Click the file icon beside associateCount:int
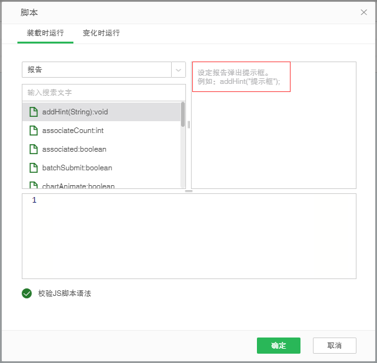Viewport: 377px width, 363px height. click(34, 131)
